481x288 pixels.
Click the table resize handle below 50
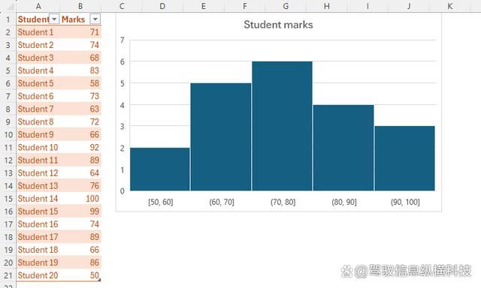[x=99, y=280]
